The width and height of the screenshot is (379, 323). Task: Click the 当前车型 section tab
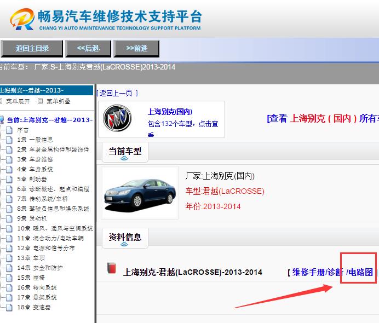[125, 152]
